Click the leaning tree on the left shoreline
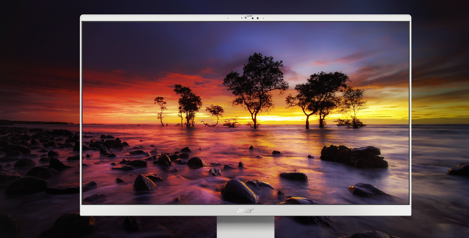 [161, 108]
